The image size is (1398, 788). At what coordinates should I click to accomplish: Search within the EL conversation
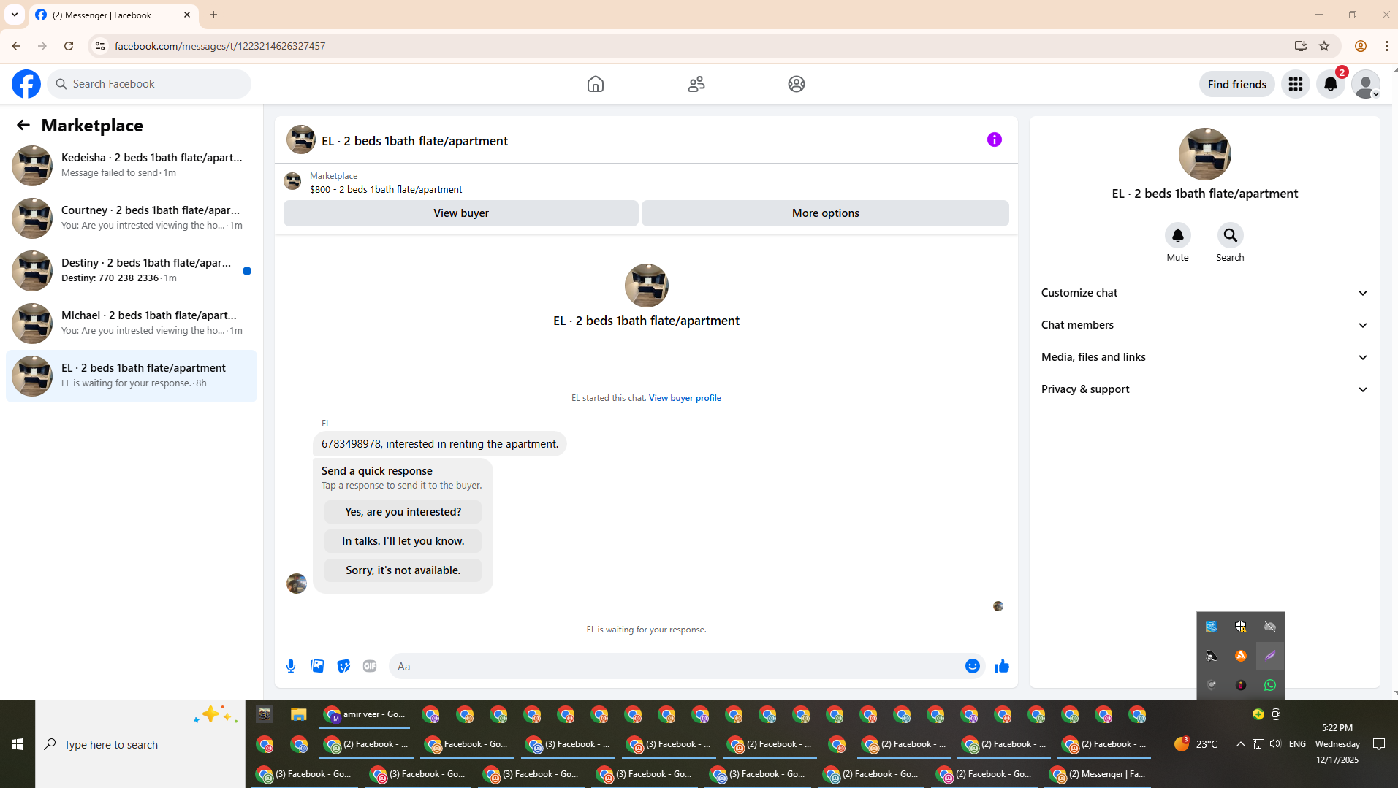[1230, 235]
